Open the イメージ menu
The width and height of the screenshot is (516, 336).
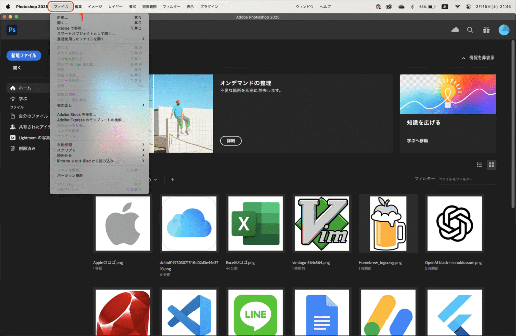coord(95,6)
